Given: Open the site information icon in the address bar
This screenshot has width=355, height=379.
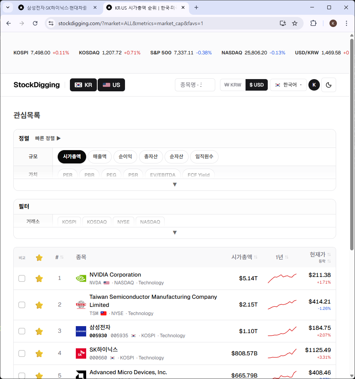Looking at the screenshot, I should pyautogui.click(x=51, y=23).
